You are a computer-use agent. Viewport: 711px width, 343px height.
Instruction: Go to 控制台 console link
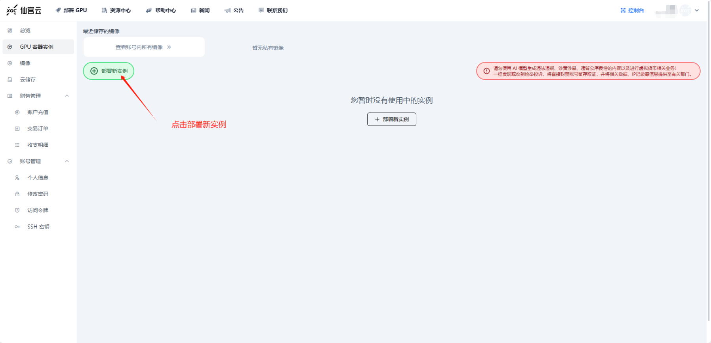(632, 10)
